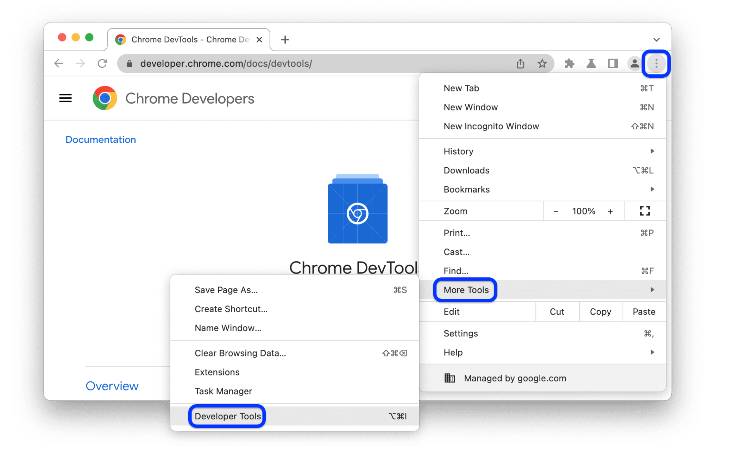Decrease zoom with minus button

(556, 211)
